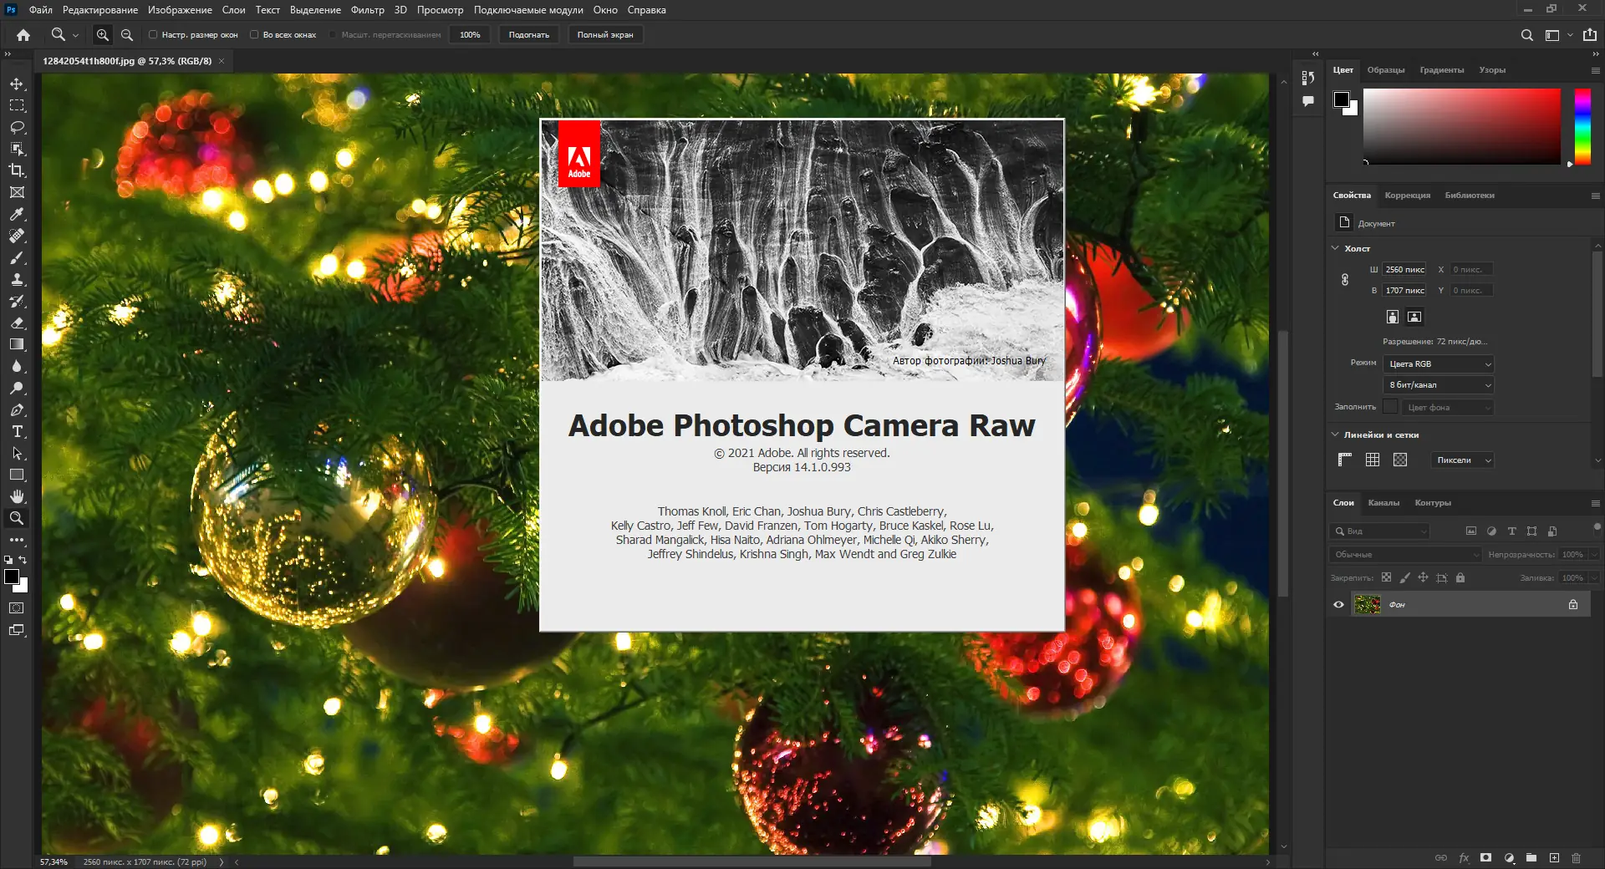Select the Hand tool
Image resolution: width=1605 pixels, height=869 pixels.
[x=17, y=496]
